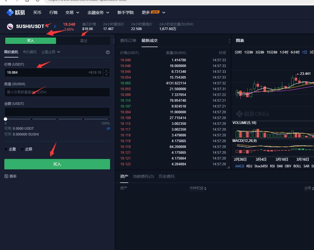Select 分时 chart interval

(238, 52)
